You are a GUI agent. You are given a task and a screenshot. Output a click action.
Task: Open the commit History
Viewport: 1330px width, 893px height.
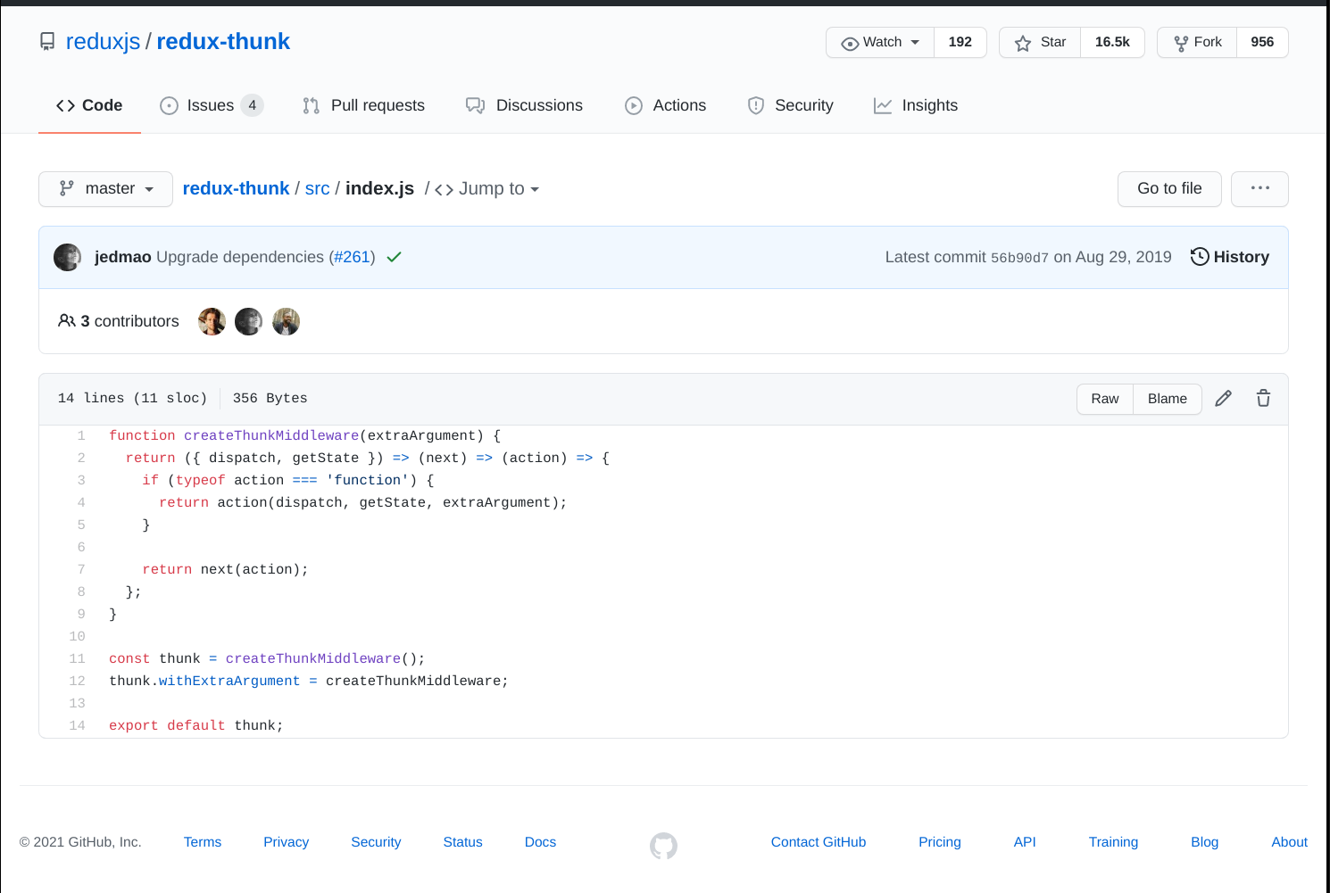[1230, 257]
